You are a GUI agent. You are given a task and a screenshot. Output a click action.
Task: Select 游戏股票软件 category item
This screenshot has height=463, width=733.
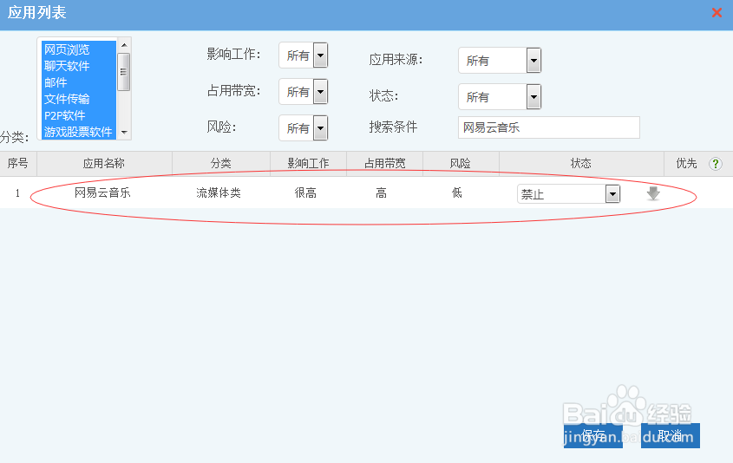[x=78, y=132]
